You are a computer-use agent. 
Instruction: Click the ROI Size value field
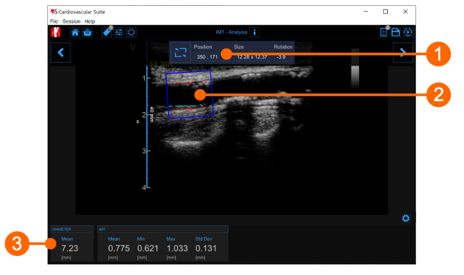(x=252, y=56)
